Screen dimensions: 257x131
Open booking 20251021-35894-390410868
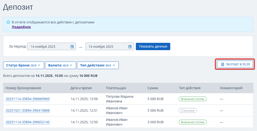pos(27,111)
